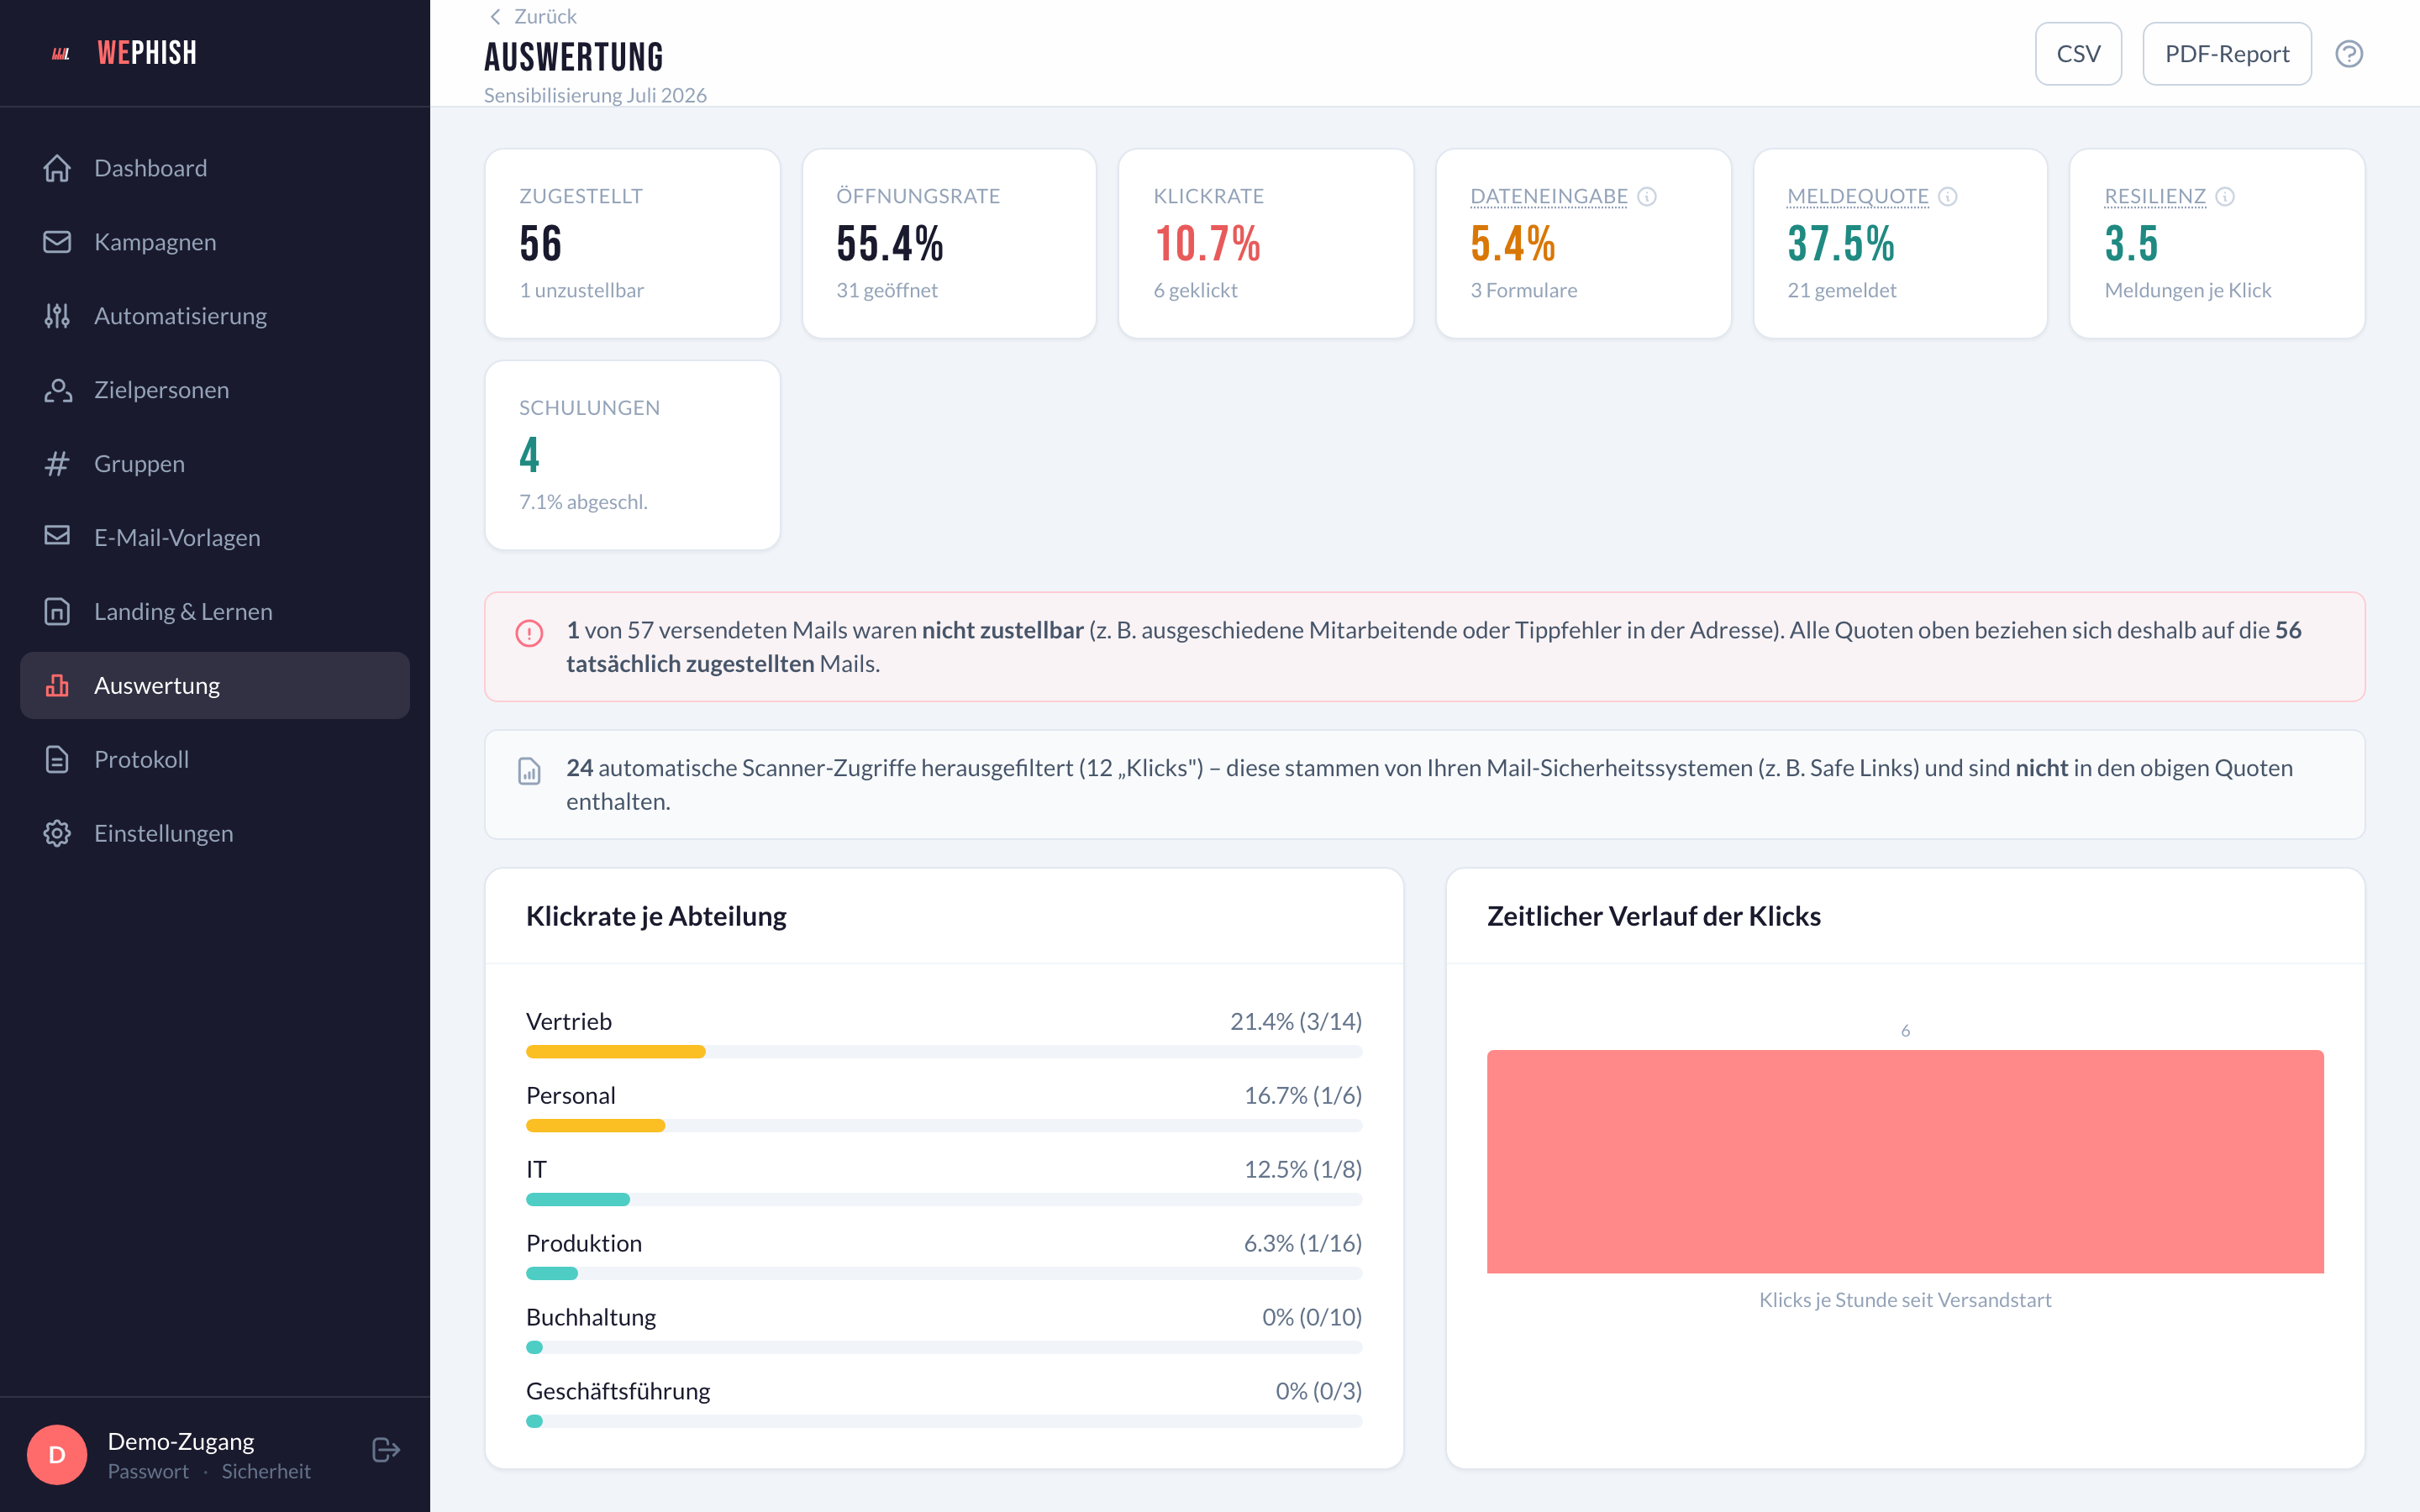The image size is (2420, 1512).
Task: Click the info icon beside Dateneingabe
Action: pyautogui.click(x=1647, y=196)
